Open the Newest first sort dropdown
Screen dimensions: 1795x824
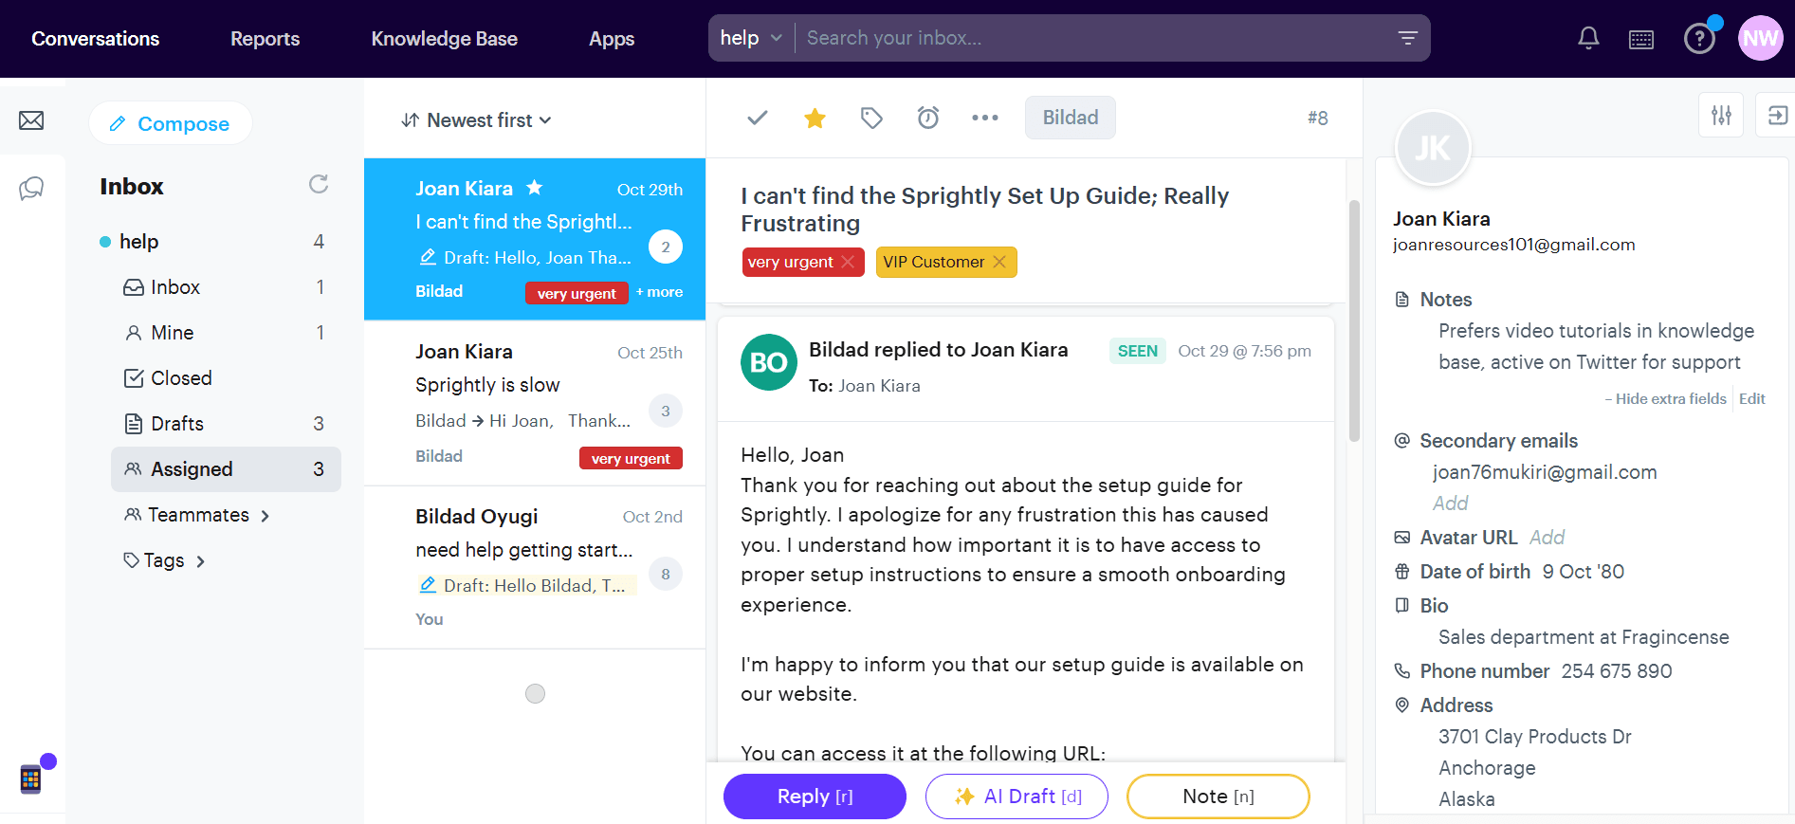(476, 120)
